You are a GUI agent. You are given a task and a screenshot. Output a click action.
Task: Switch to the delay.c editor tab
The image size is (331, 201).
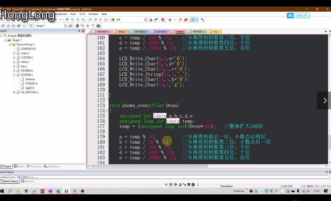[x=120, y=32]
